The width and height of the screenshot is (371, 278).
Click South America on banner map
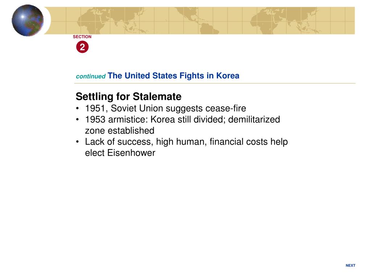tap(209, 28)
